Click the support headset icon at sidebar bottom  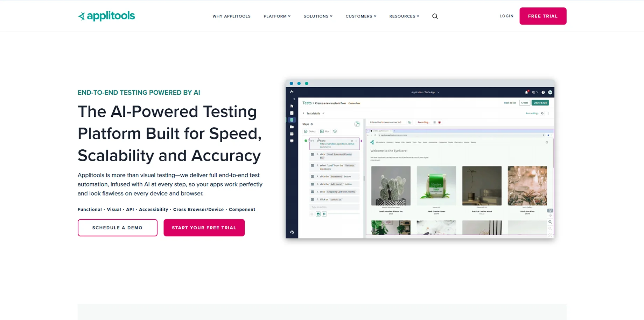[292, 232]
